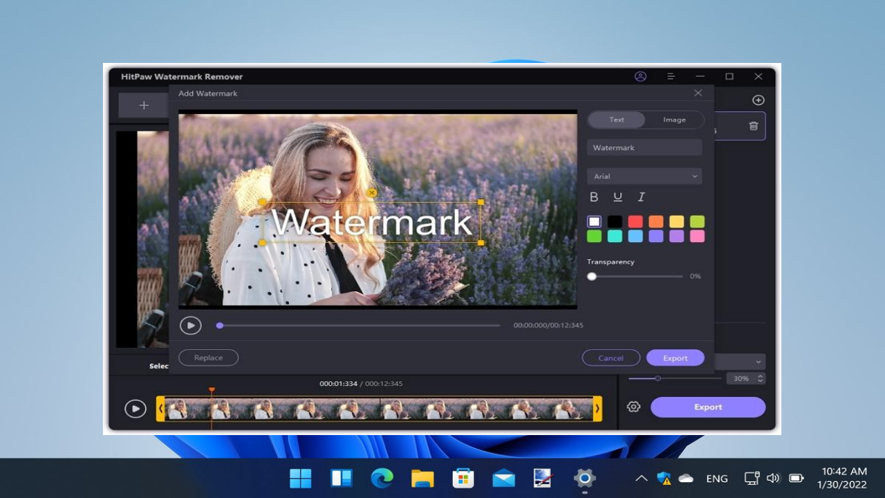The height and width of the screenshot is (498, 885).
Task: Click the orange playhead marker on timeline
Action: [212, 391]
